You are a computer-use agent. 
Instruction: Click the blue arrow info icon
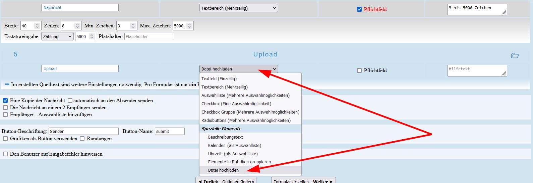coord(7,84)
